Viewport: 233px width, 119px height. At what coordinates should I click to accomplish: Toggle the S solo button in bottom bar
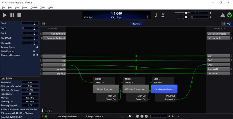(x=53, y=116)
